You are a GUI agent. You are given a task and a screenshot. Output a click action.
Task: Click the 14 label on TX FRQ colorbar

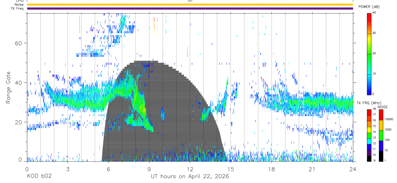point(374,132)
